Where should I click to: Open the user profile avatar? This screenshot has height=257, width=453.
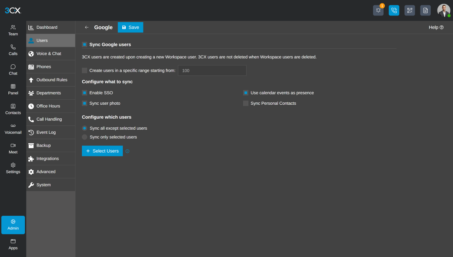click(444, 10)
